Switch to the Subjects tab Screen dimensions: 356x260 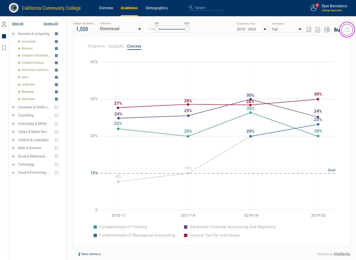point(116,46)
